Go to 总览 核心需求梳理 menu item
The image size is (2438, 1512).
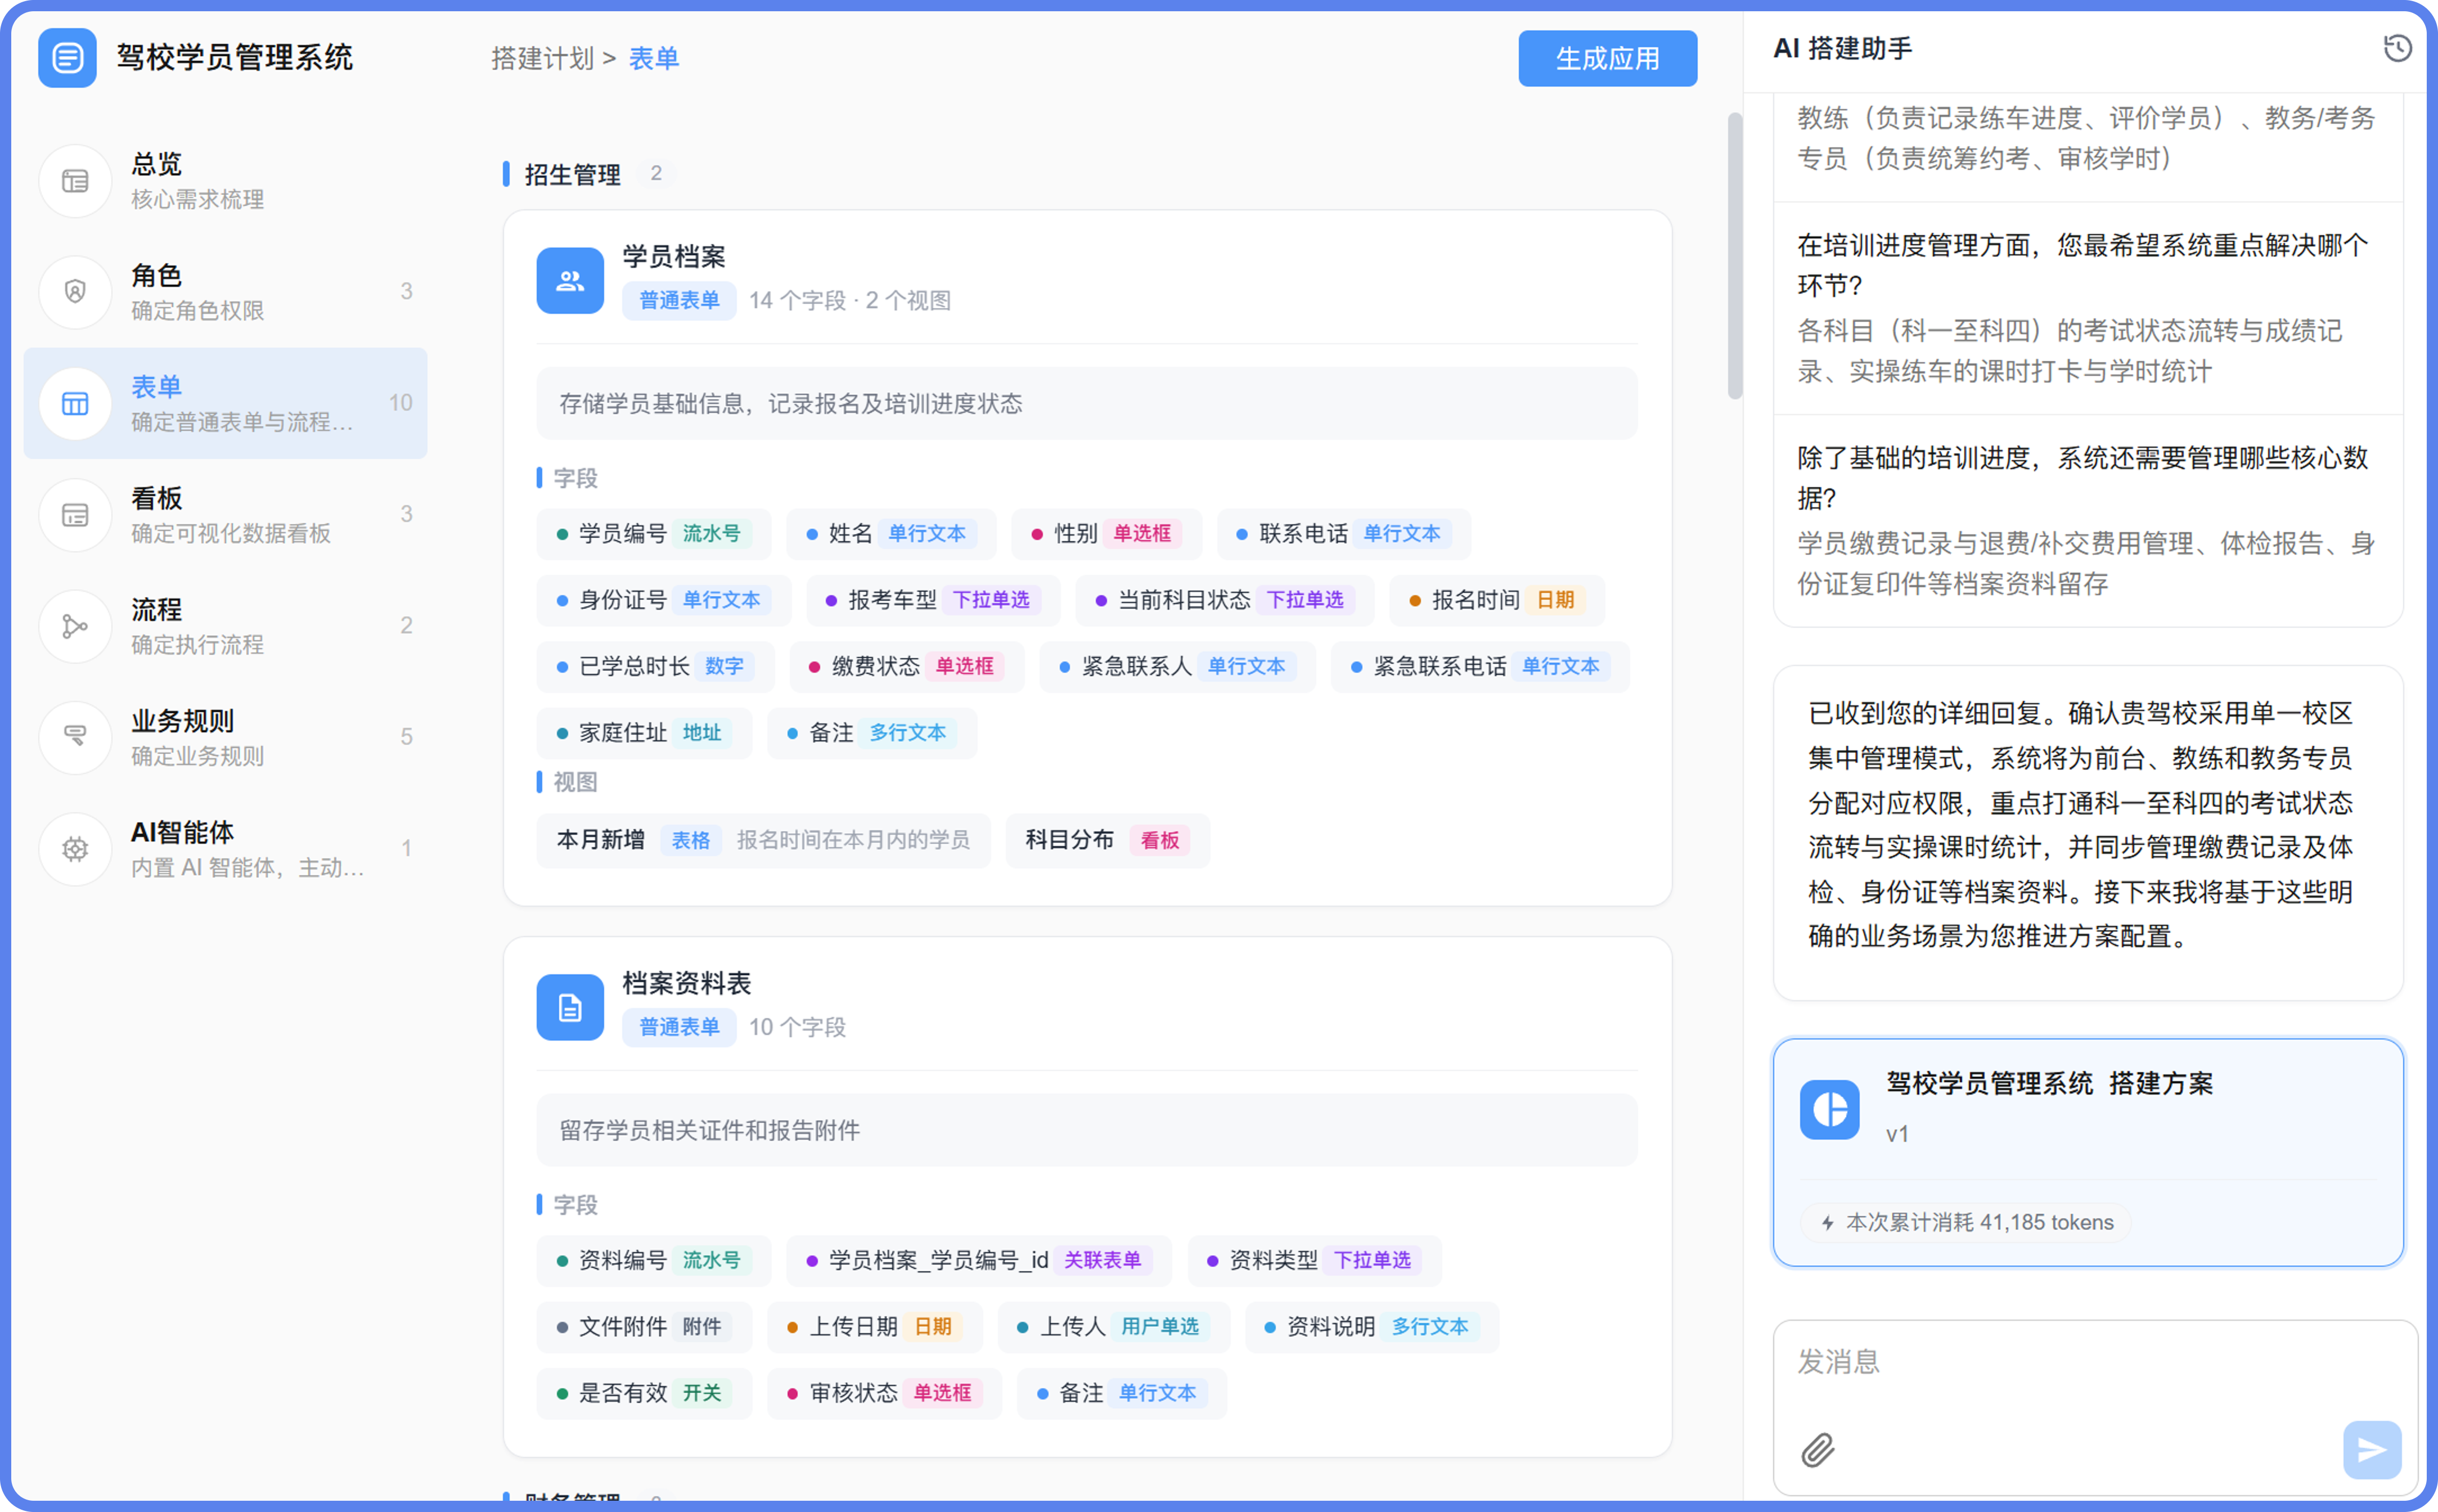[x=225, y=181]
